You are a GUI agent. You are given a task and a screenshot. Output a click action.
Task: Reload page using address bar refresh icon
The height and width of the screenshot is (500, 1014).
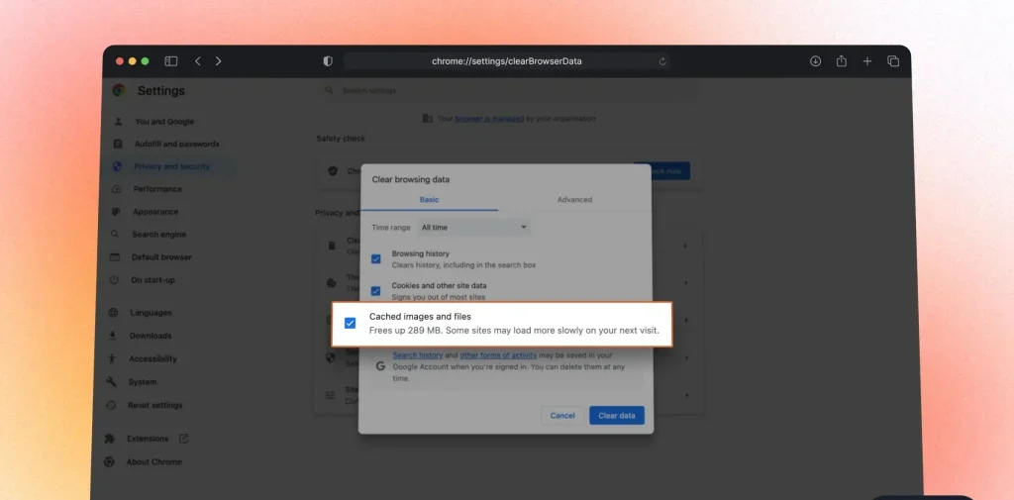662,61
